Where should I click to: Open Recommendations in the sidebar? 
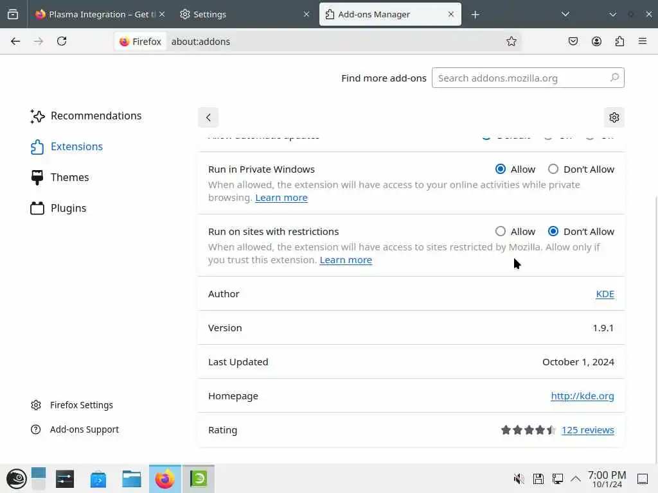(x=86, y=116)
